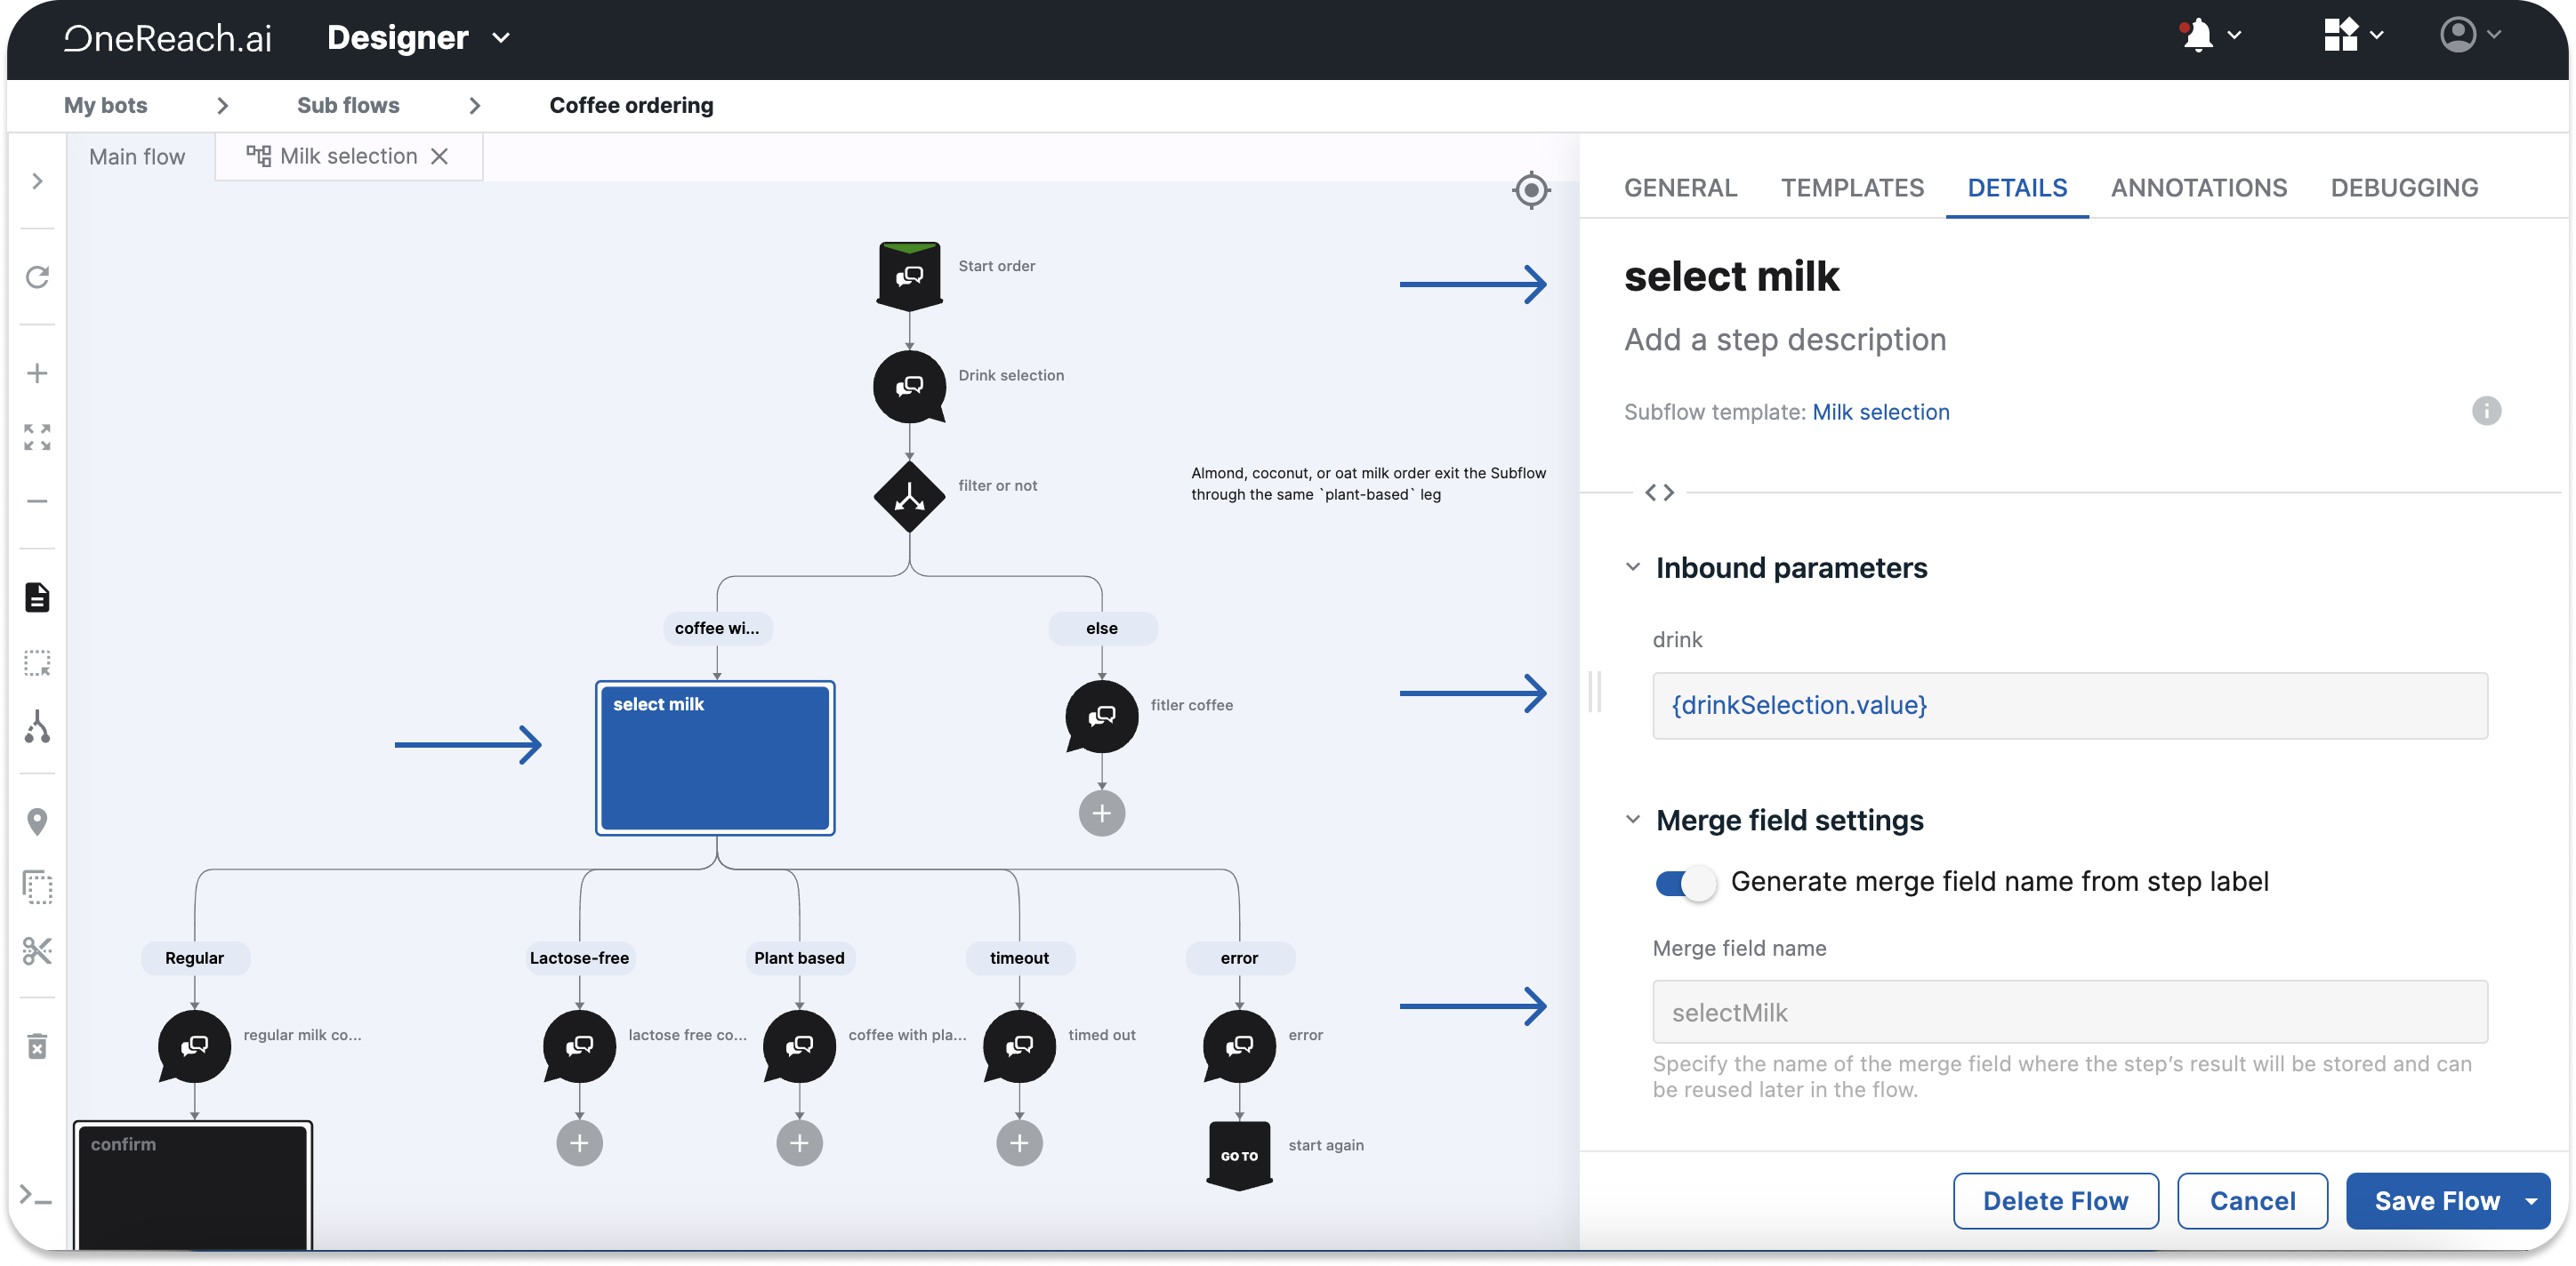2576x1266 pixels.
Task: Collapse the Merge field settings section
Action: point(1633,821)
